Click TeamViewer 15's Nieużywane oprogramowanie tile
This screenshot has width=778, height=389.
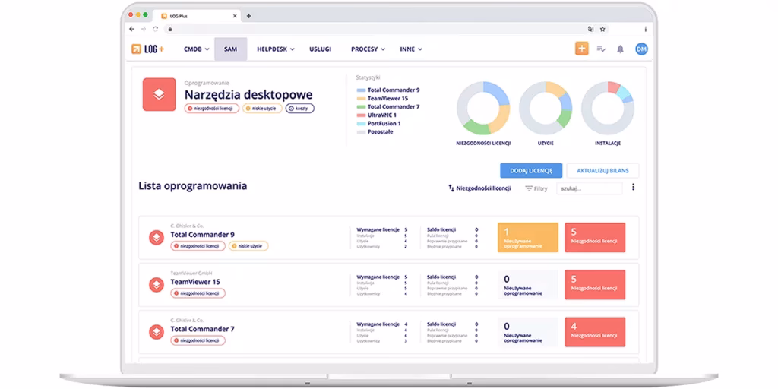(528, 285)
